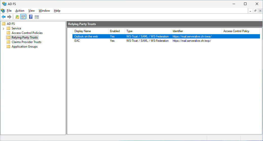
Task: Click the https://mail.serveralive.ch/ecp/ identifier
Action: click(x=192, y=41)
